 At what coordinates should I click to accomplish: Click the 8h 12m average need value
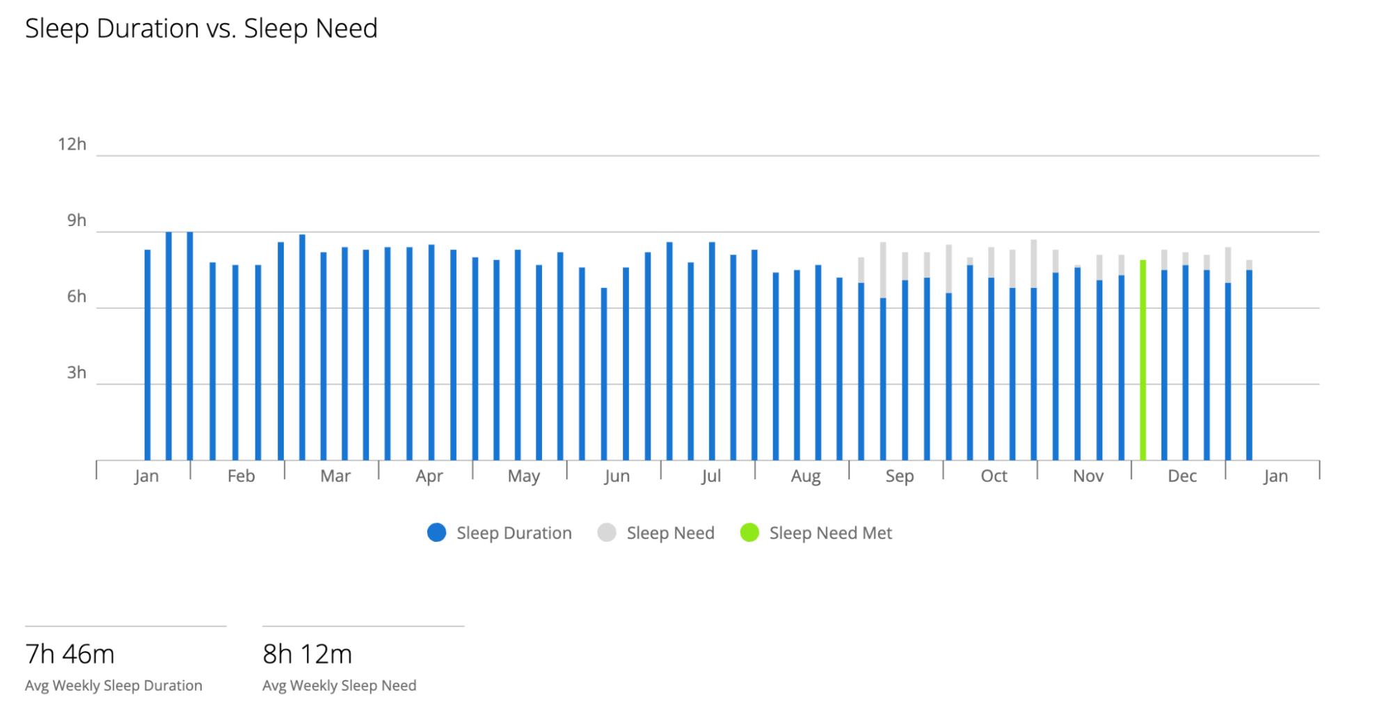click(x=307, y=654)
